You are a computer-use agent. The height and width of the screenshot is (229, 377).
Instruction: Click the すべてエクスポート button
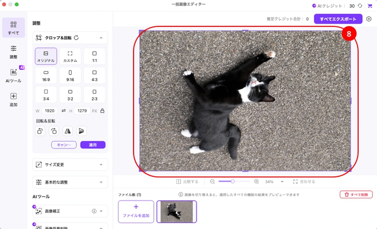(x=338, y=19)
